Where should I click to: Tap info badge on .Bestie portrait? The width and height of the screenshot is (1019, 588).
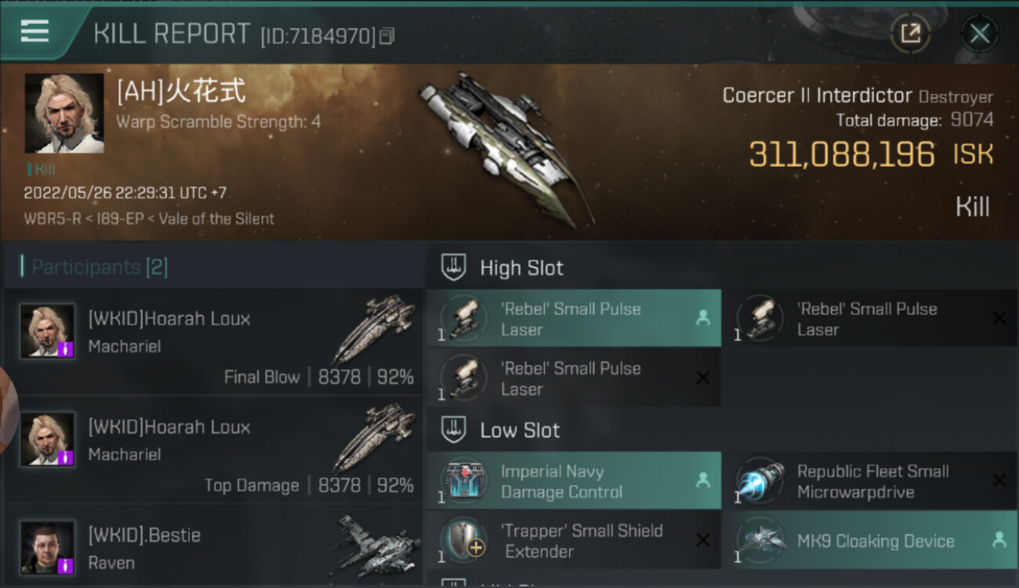pos(67,565)
